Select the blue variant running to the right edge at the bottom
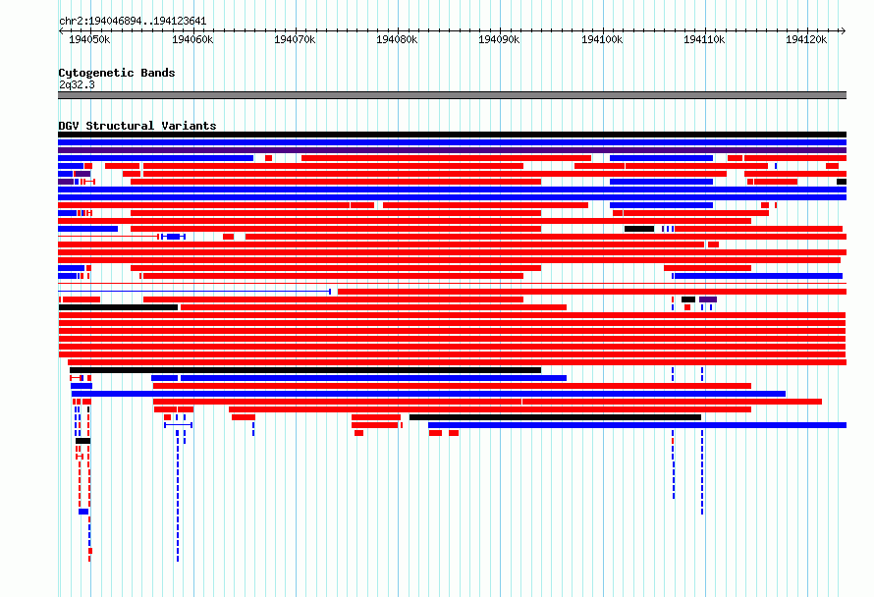The width and height of the screenshot is (874, 597). (x=637, y=425)
